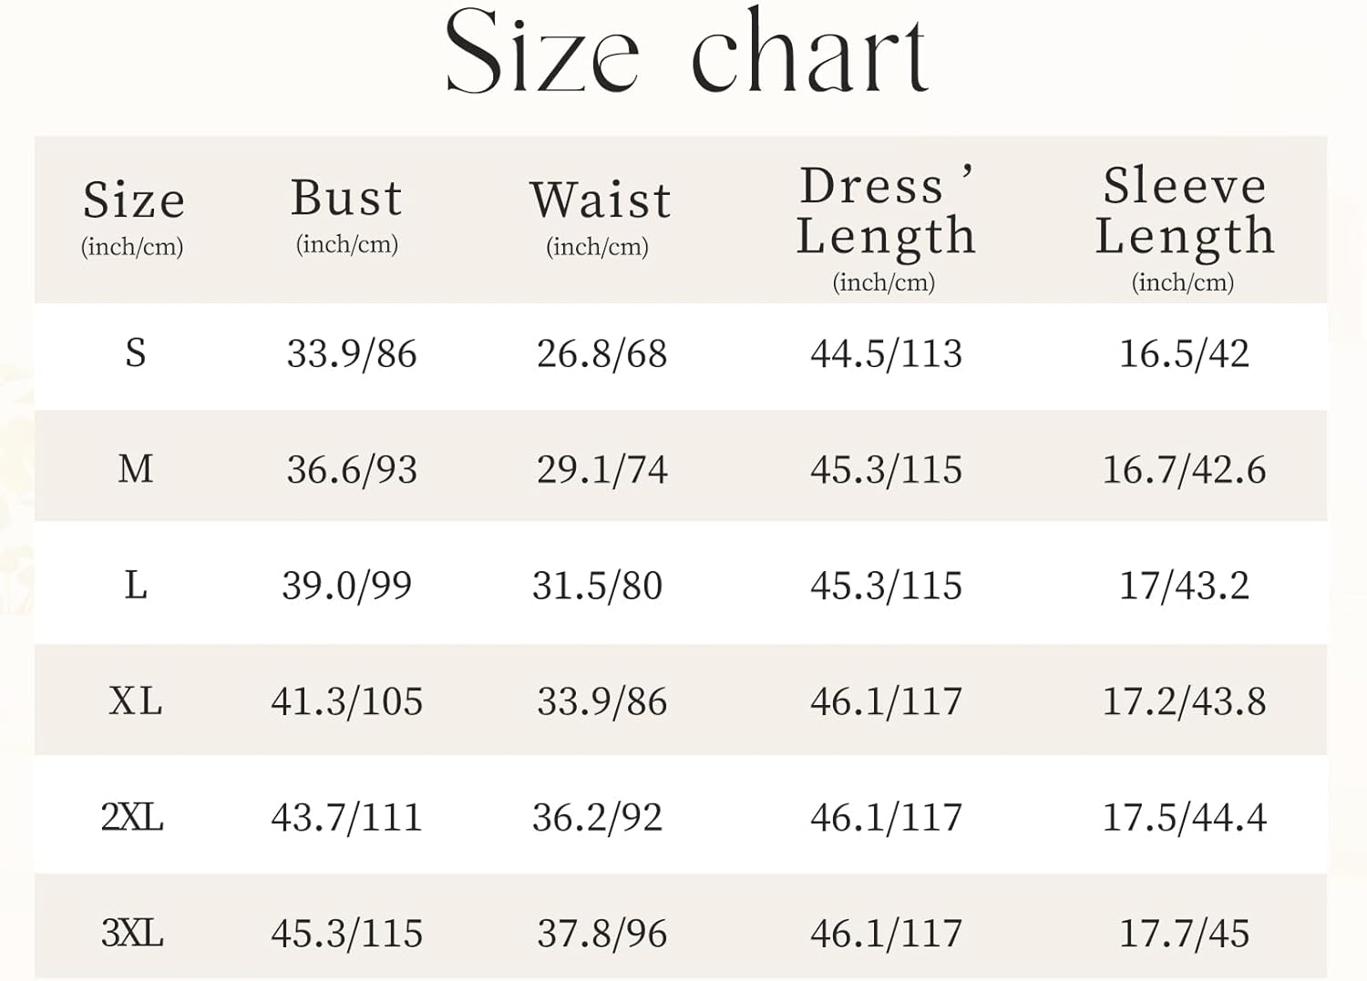The height and width of the screenshot is (981, 1367).
Task: Select the L size row label
Action: pos(135,585)
